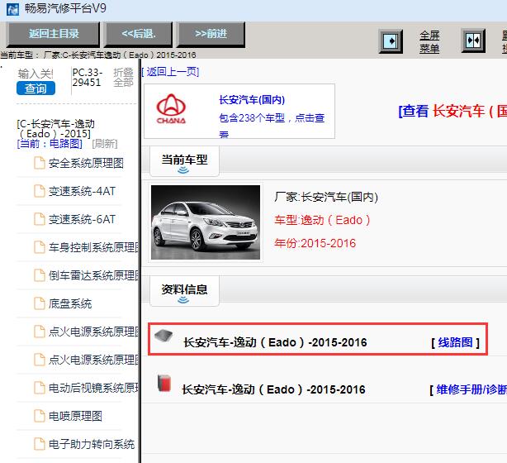Click document icon beside 变速系统-6AT
Screen dimensions: 507x463
pyautogui.click(x=40, y=219)
